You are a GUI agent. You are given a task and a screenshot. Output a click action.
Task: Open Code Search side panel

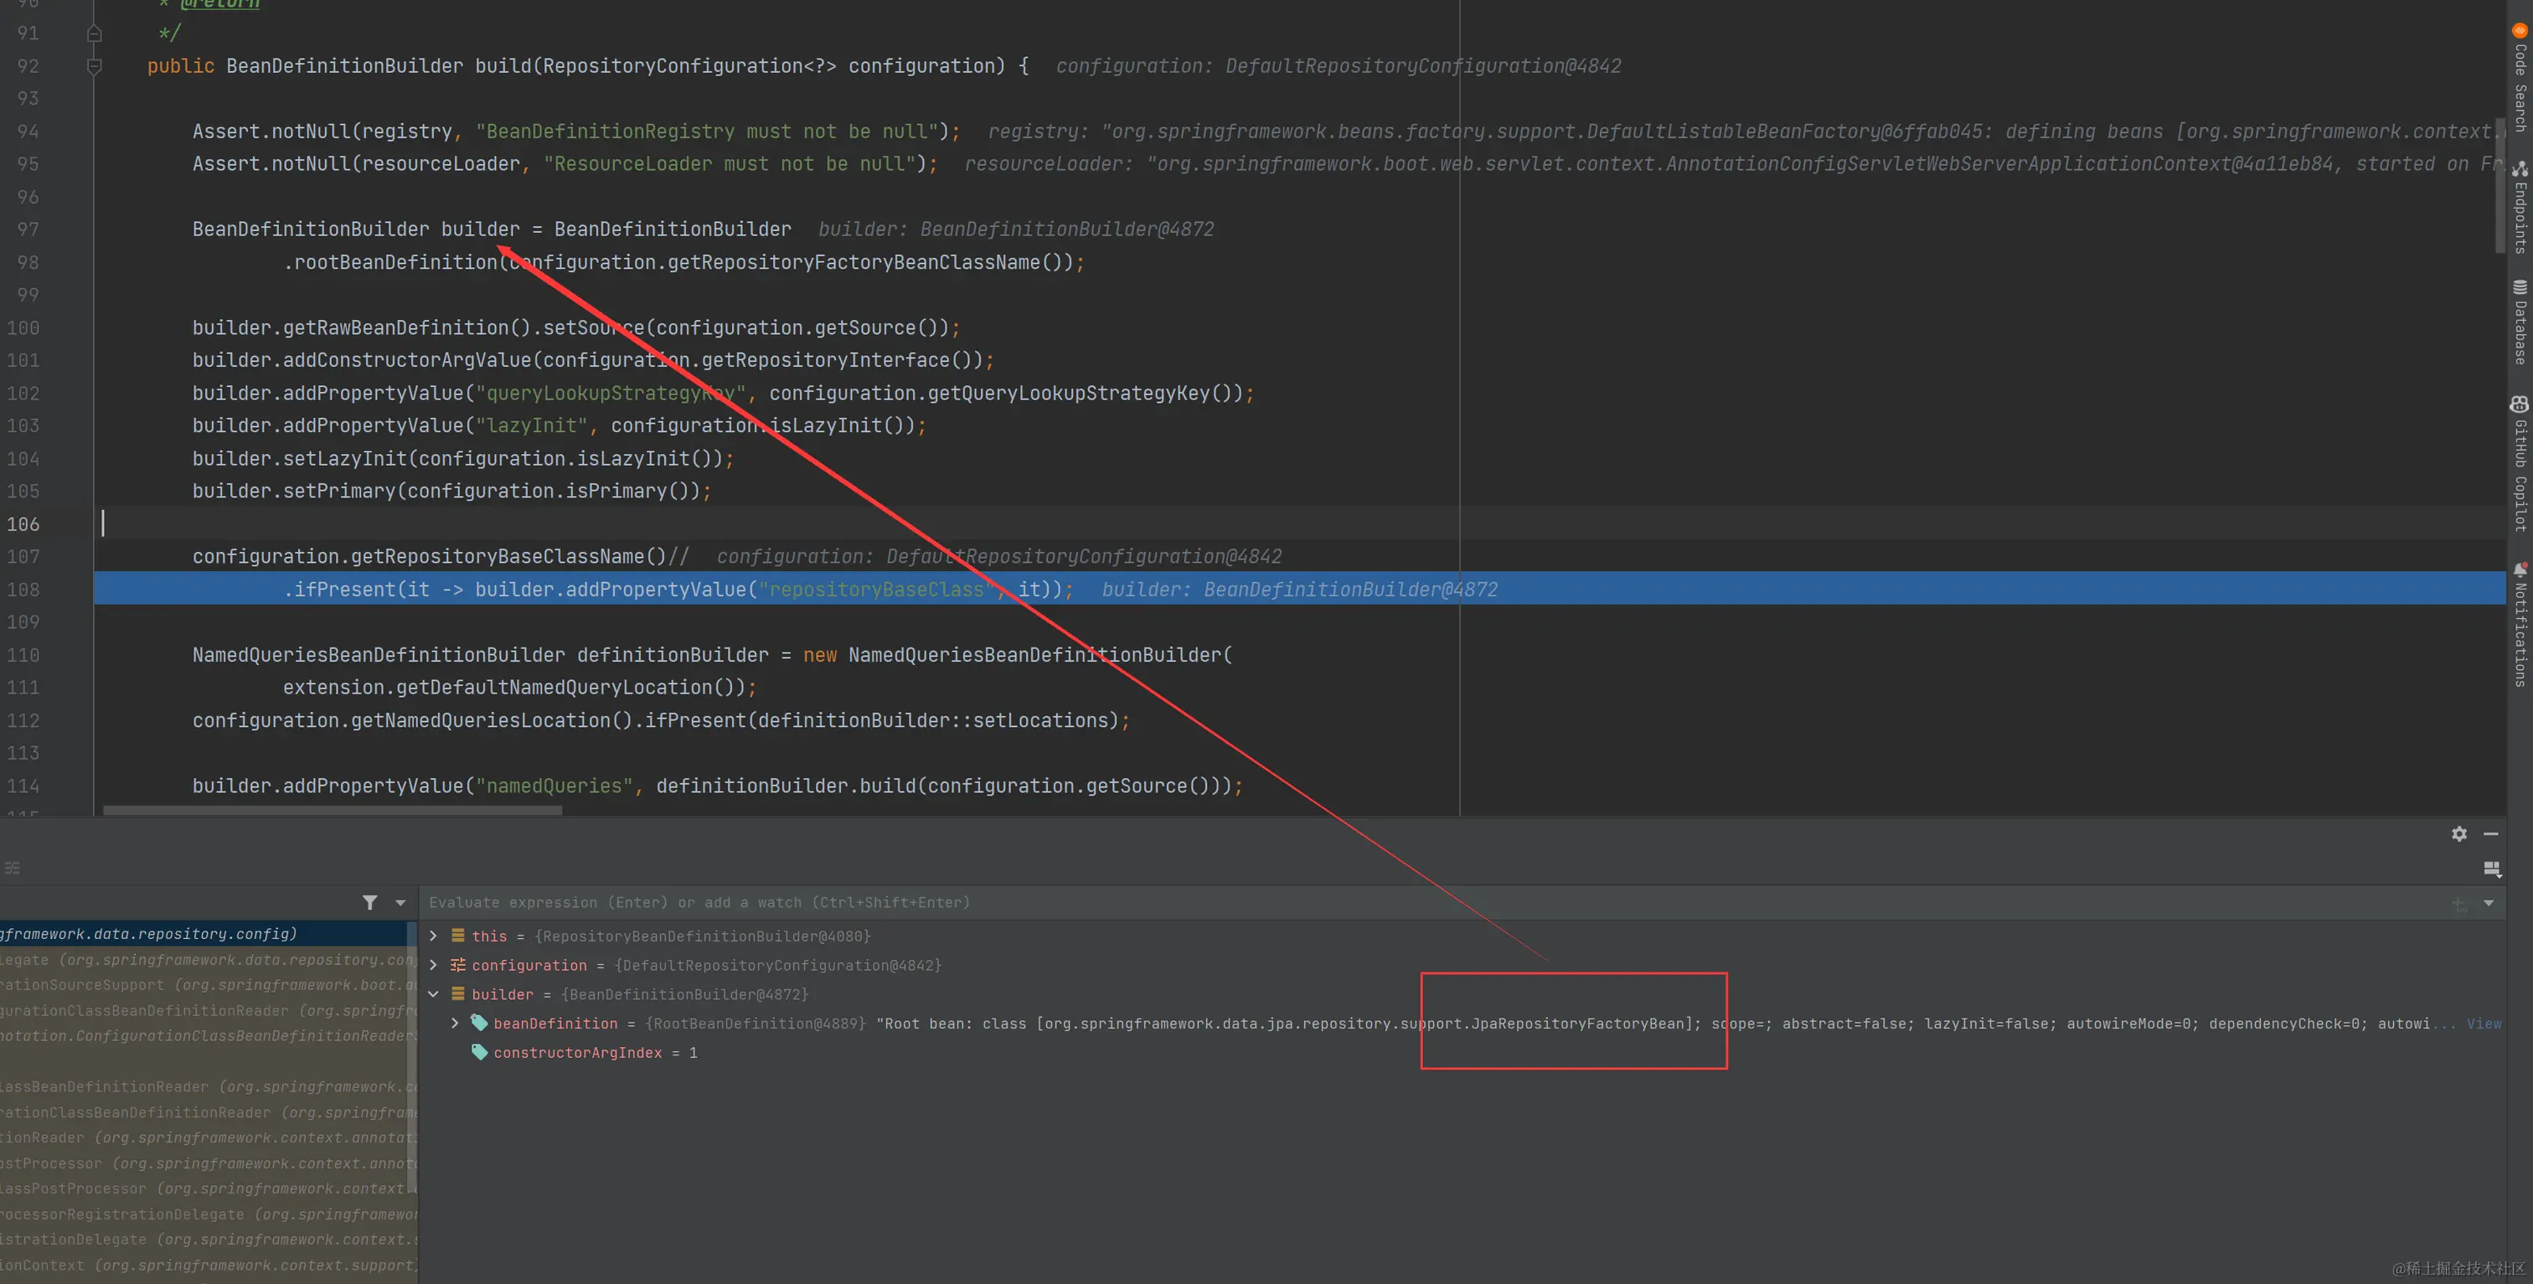pyautogui.click(x=2520, y=79)
